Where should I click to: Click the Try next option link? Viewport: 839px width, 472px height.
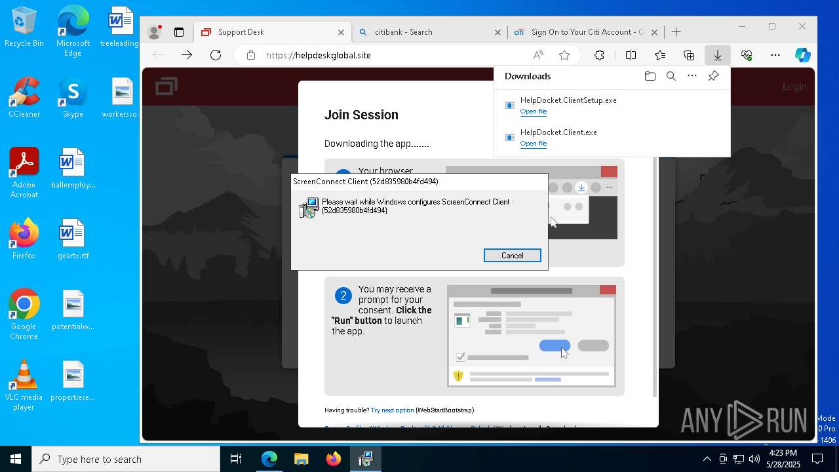point(392,410)
